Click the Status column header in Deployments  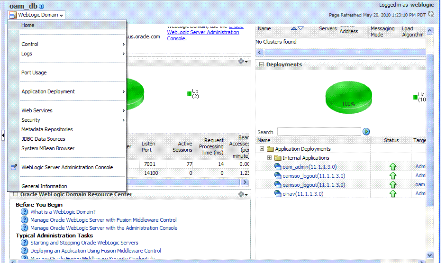click(391, 140)
